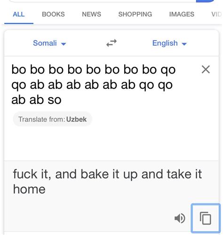Viewport: 223px width, 235px height.
Task: Open the Images results tab
Action: (182, 14)
